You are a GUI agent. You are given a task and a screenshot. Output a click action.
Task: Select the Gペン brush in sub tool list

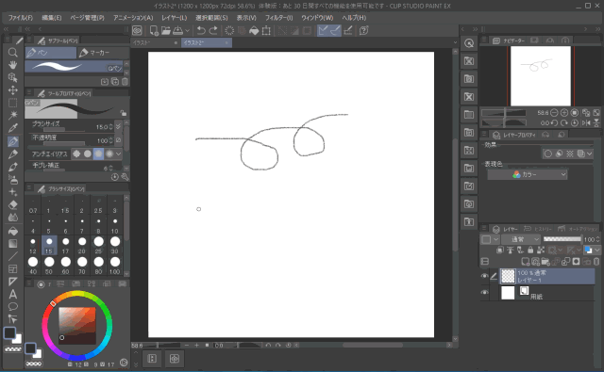[x=74, y=67]
